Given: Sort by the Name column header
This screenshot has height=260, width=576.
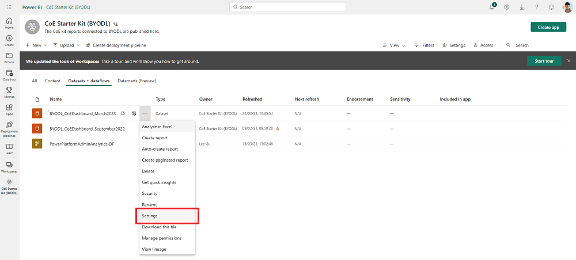Looking at the screenshot, I should [56, 99].
